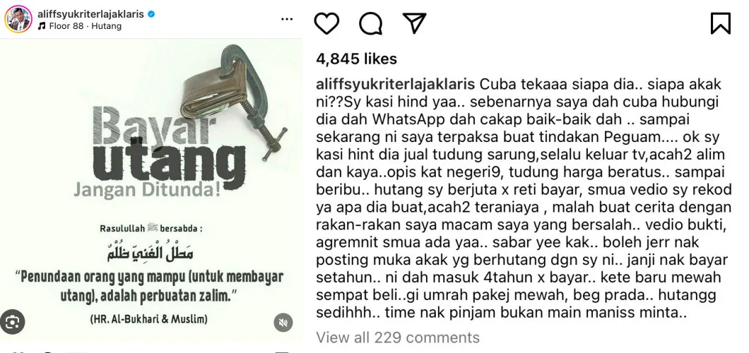The height and width of the screenshot is (353, 749).
Task: Share the post using the paper plane icon
Action: pos(414,23)
